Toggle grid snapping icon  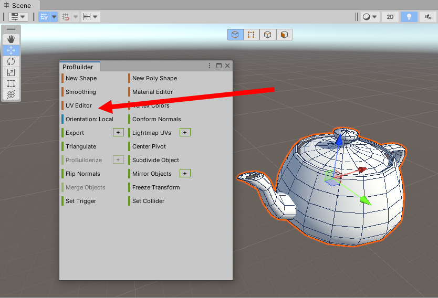click(x=66, y=17)
